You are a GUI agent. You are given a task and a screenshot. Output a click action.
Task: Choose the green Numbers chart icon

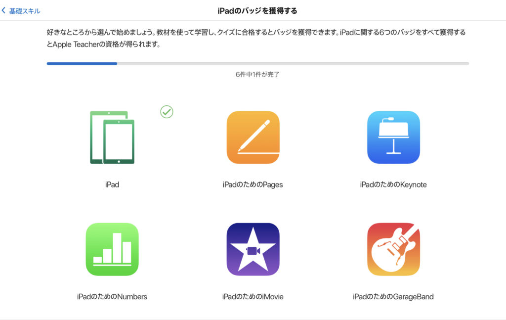pos(112,249)
